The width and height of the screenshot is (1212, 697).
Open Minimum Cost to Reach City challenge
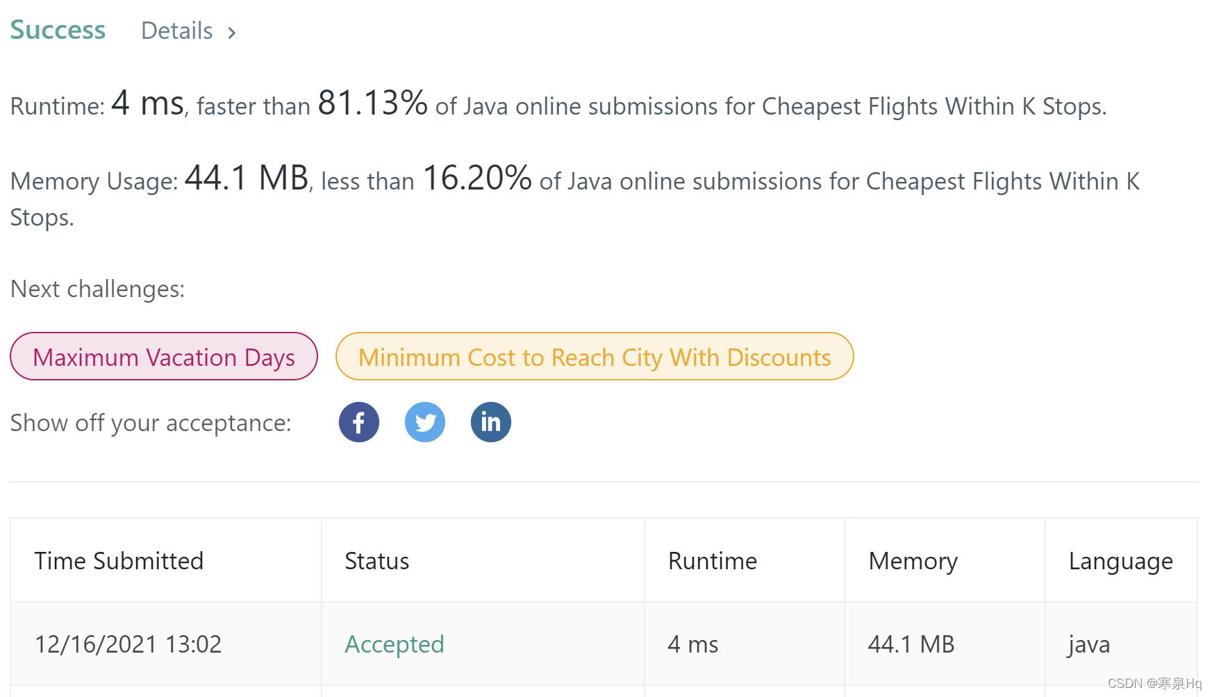point(595,356)
